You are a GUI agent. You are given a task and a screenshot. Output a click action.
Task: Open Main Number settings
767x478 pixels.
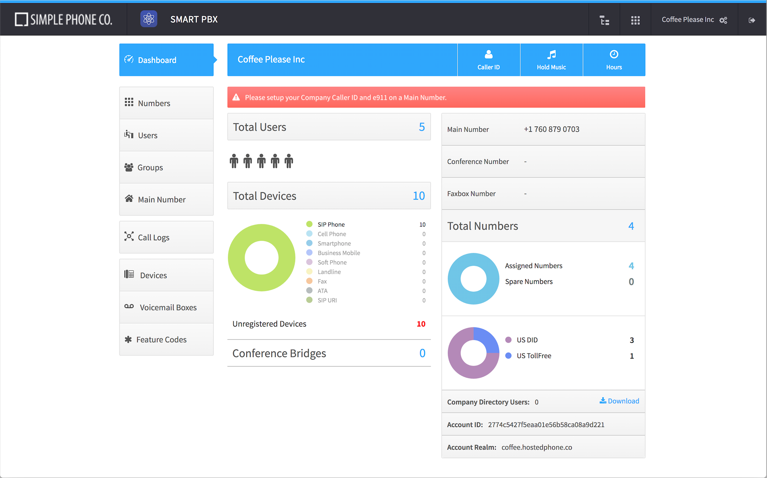point(166,200)
